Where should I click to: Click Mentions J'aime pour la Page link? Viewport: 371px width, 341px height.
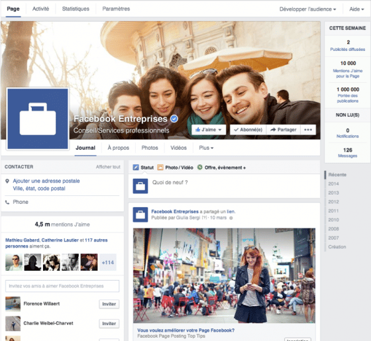348,73
